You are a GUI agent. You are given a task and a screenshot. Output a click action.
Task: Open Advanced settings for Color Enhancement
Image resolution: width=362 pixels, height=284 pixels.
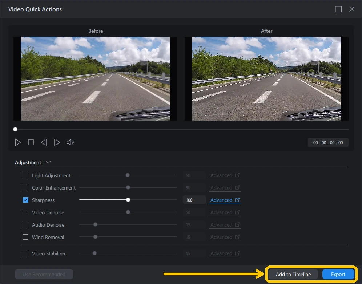point(225,188)
